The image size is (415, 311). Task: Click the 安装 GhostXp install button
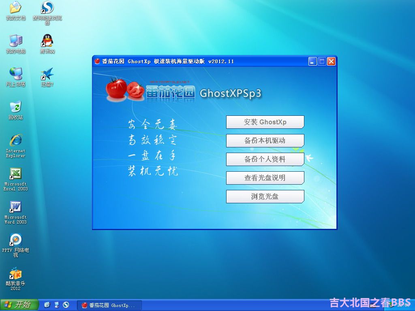pos(265,122)
